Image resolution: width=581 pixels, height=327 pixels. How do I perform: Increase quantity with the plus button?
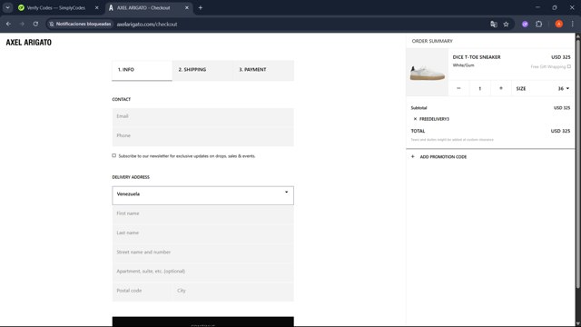click(501, 88)
